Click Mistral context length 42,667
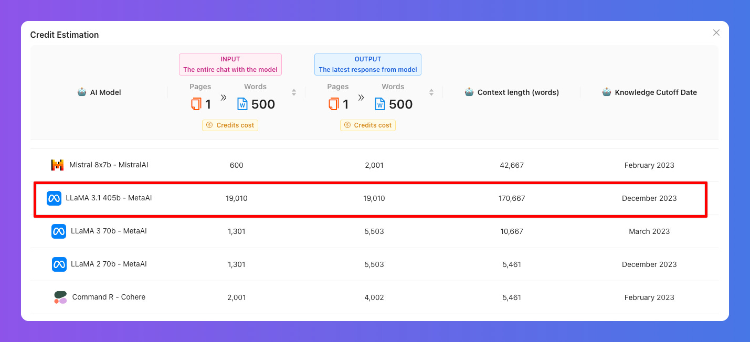 tap(512, 165)
